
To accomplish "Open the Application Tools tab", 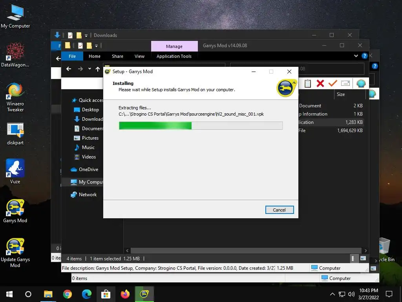I will coord(174,56).
